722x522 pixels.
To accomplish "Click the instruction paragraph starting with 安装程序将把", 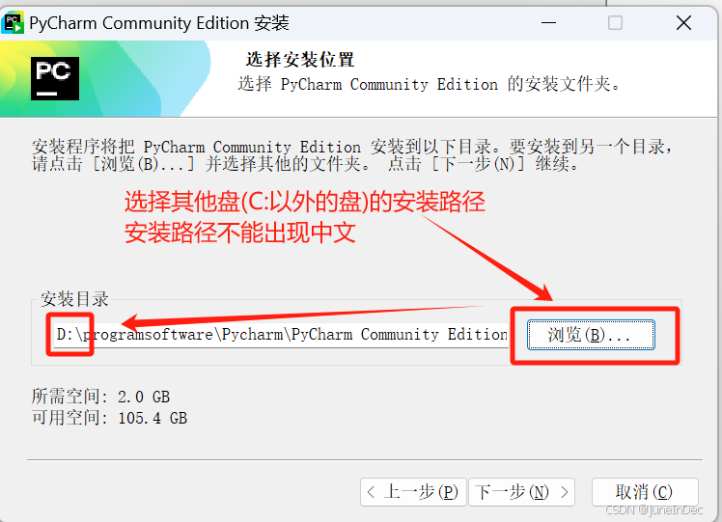I will 352,155.
